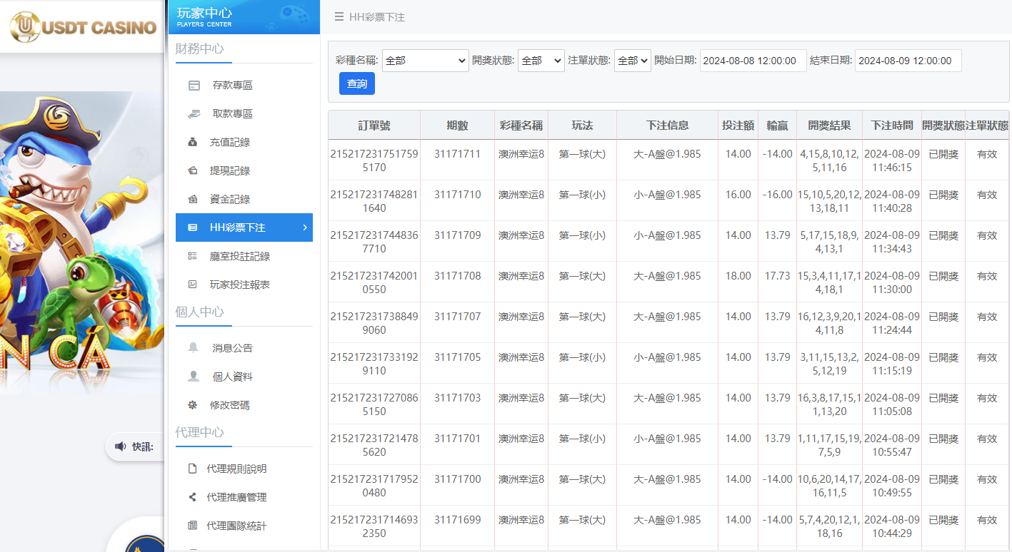Open the 彩種名稱 lottery type dropdown
Screen dimensions: 1012x552
(x=425, y=61)
